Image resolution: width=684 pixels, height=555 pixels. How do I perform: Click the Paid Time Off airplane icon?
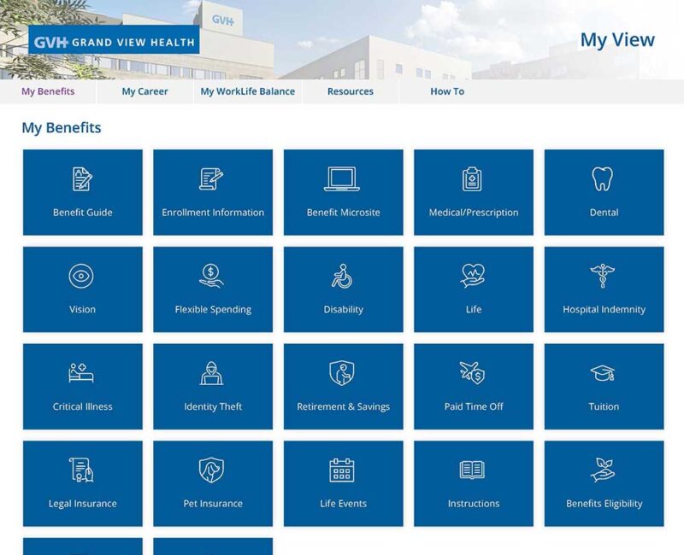click(x=472, y=373)
